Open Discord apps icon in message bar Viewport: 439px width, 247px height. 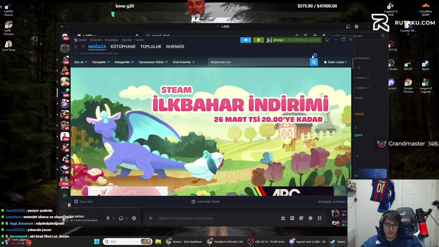pos(320,218)
